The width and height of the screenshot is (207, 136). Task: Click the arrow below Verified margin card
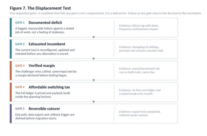pos(94,80)
